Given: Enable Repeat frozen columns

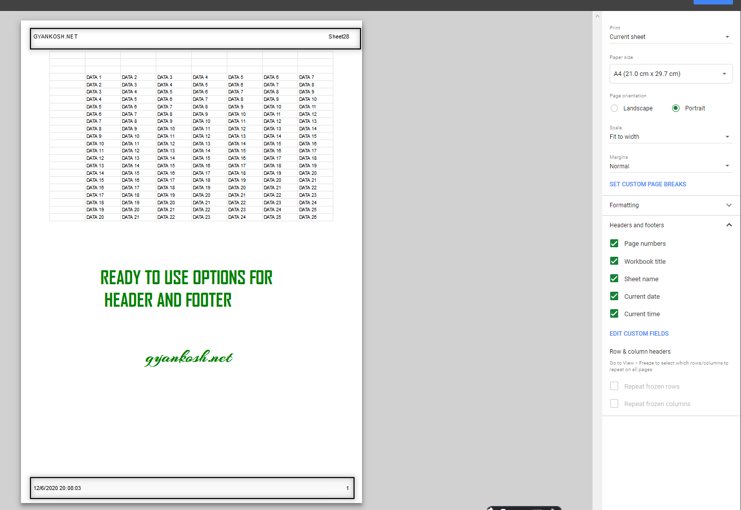Looking at the screenshot, I should coord(614,403).
